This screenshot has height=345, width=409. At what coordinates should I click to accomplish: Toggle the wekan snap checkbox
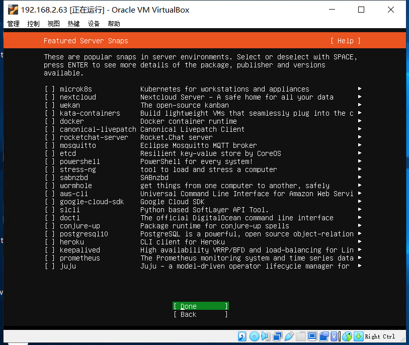pyautogui.click(x=50, y=105)
